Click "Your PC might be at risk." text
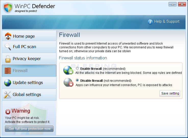Viewport: 188px width, 138px height. [x=22, y=118]
